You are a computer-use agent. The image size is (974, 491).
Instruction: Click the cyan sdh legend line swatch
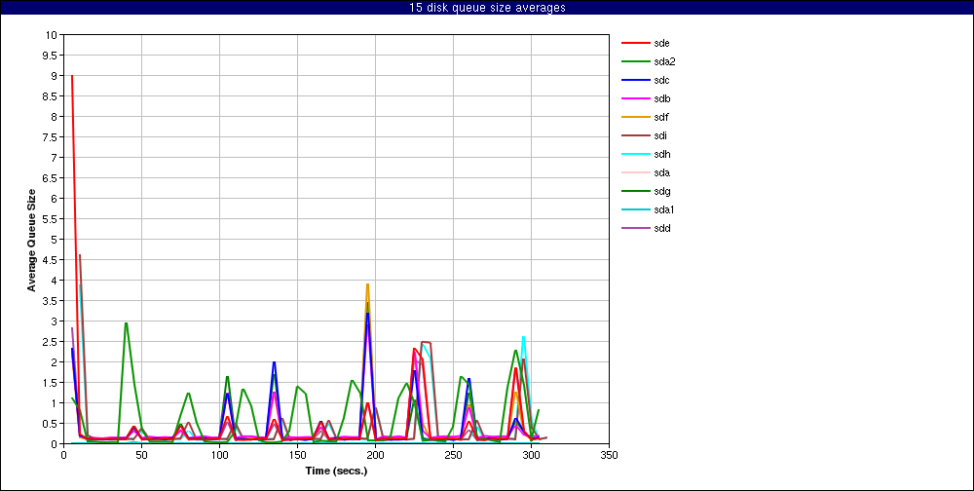[634, 154]
